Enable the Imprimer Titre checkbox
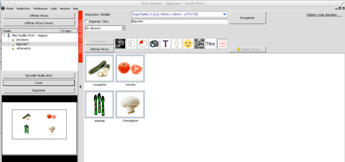Screen dimensions: 345x162 [x=87, y=21]
